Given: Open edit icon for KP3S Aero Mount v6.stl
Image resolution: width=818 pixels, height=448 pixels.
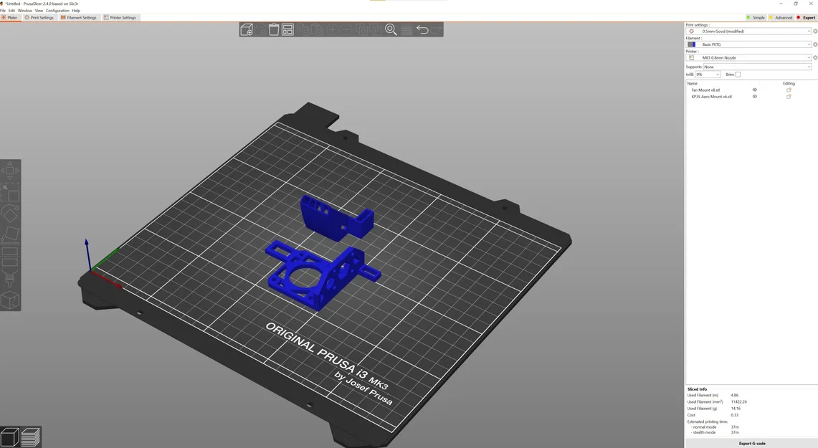Looking at the screenshot, I should (x=789, y=97).
